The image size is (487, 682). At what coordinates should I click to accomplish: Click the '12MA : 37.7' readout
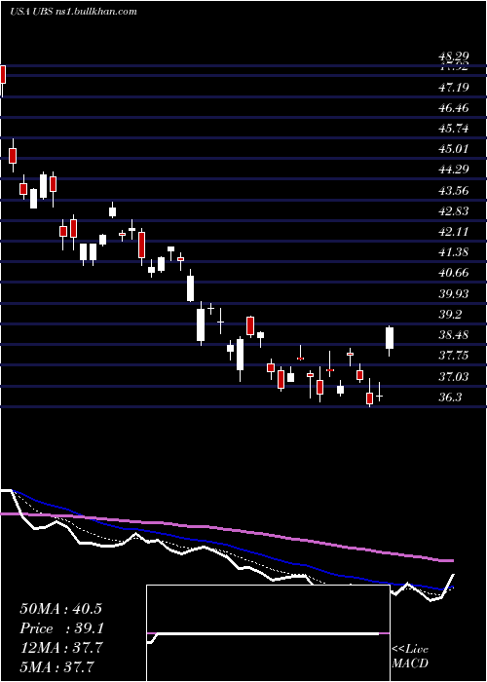pyautogui.click(x=60, y=648)
